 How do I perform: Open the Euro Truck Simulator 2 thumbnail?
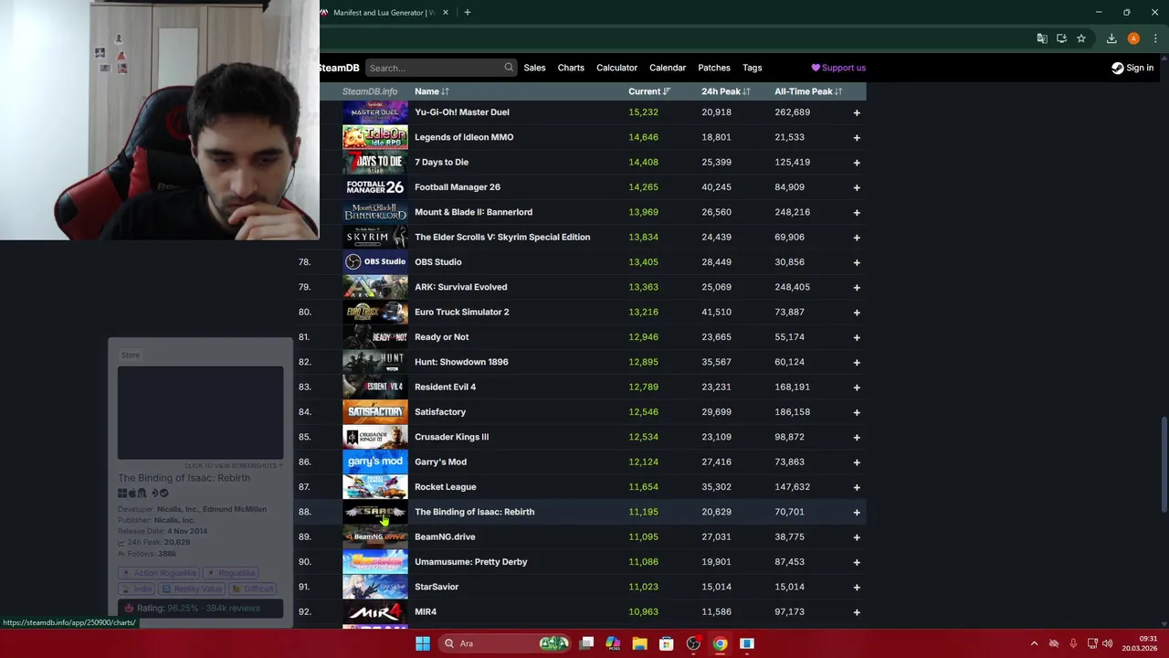tap(375, 312)
